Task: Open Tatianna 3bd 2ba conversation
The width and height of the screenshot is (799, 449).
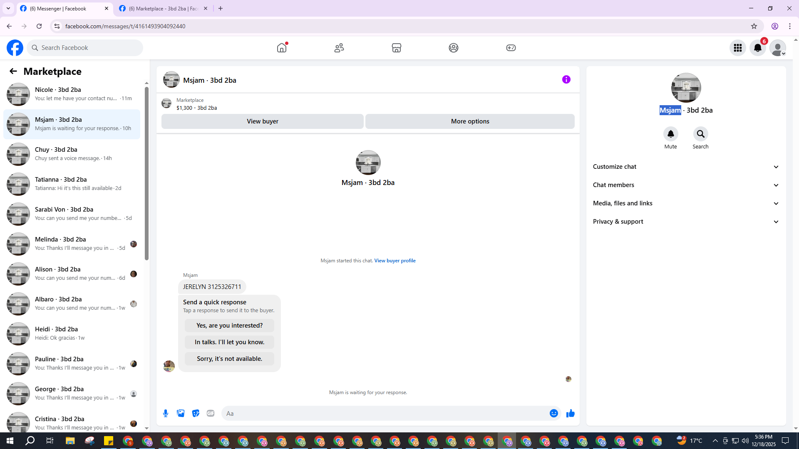Action: click(72, 184)
